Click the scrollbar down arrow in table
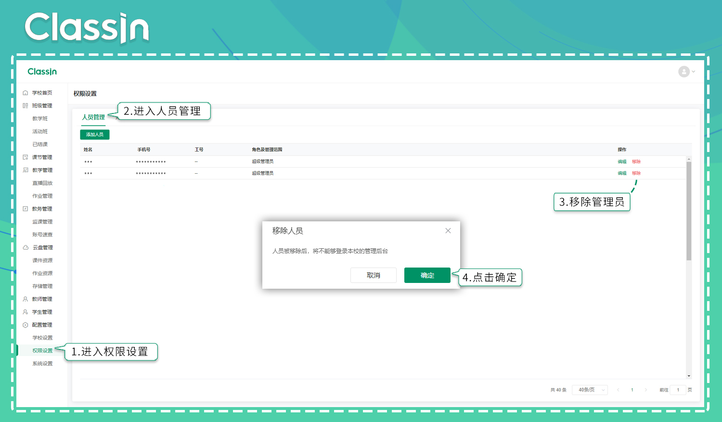The height and width of the screenshot is (422, 722). click(689, 376)
